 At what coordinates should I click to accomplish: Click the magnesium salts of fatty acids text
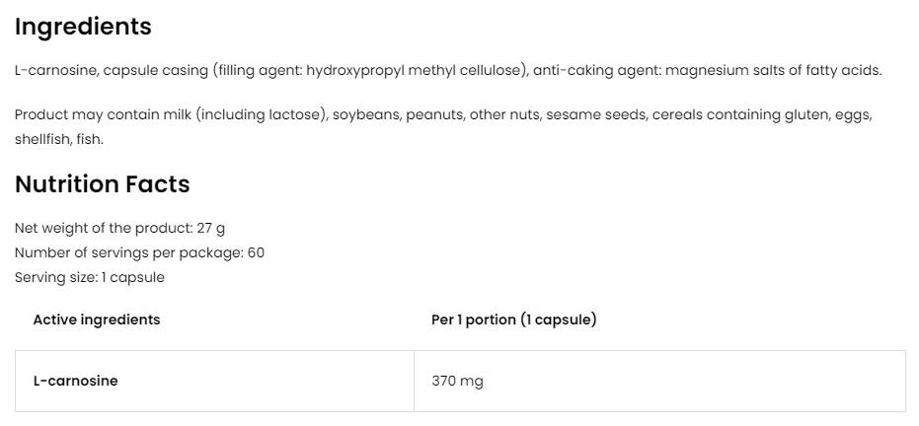[773, 70]
